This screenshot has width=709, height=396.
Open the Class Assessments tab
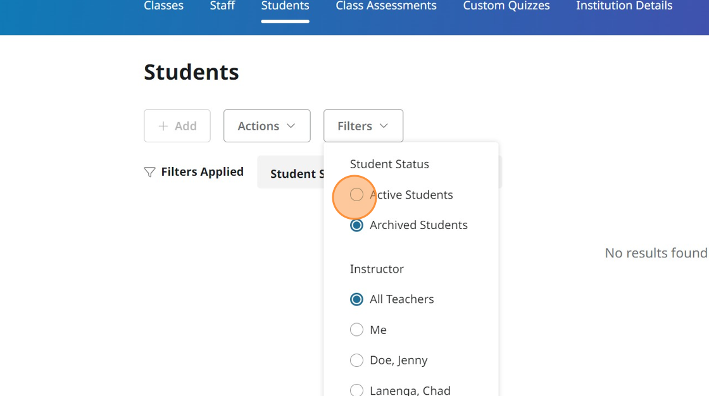tap(386, 6)
